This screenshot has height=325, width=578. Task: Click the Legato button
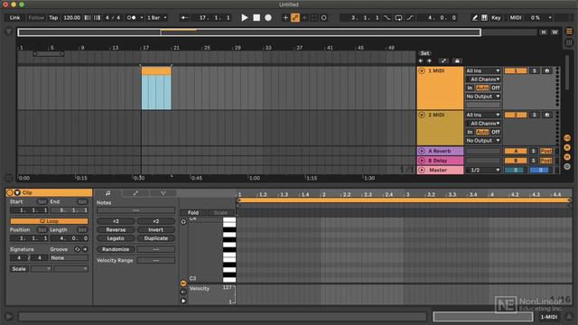point(116,238)
